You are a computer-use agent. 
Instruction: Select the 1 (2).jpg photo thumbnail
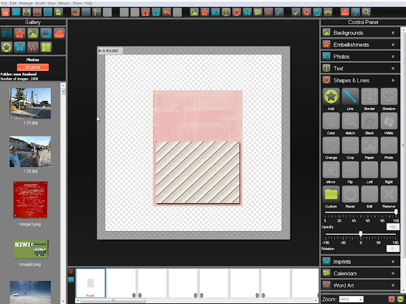coord(30,152)
